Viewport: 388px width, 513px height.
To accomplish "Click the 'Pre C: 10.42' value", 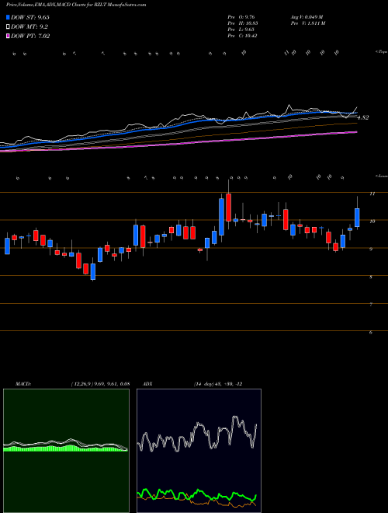I will (242, 36).
